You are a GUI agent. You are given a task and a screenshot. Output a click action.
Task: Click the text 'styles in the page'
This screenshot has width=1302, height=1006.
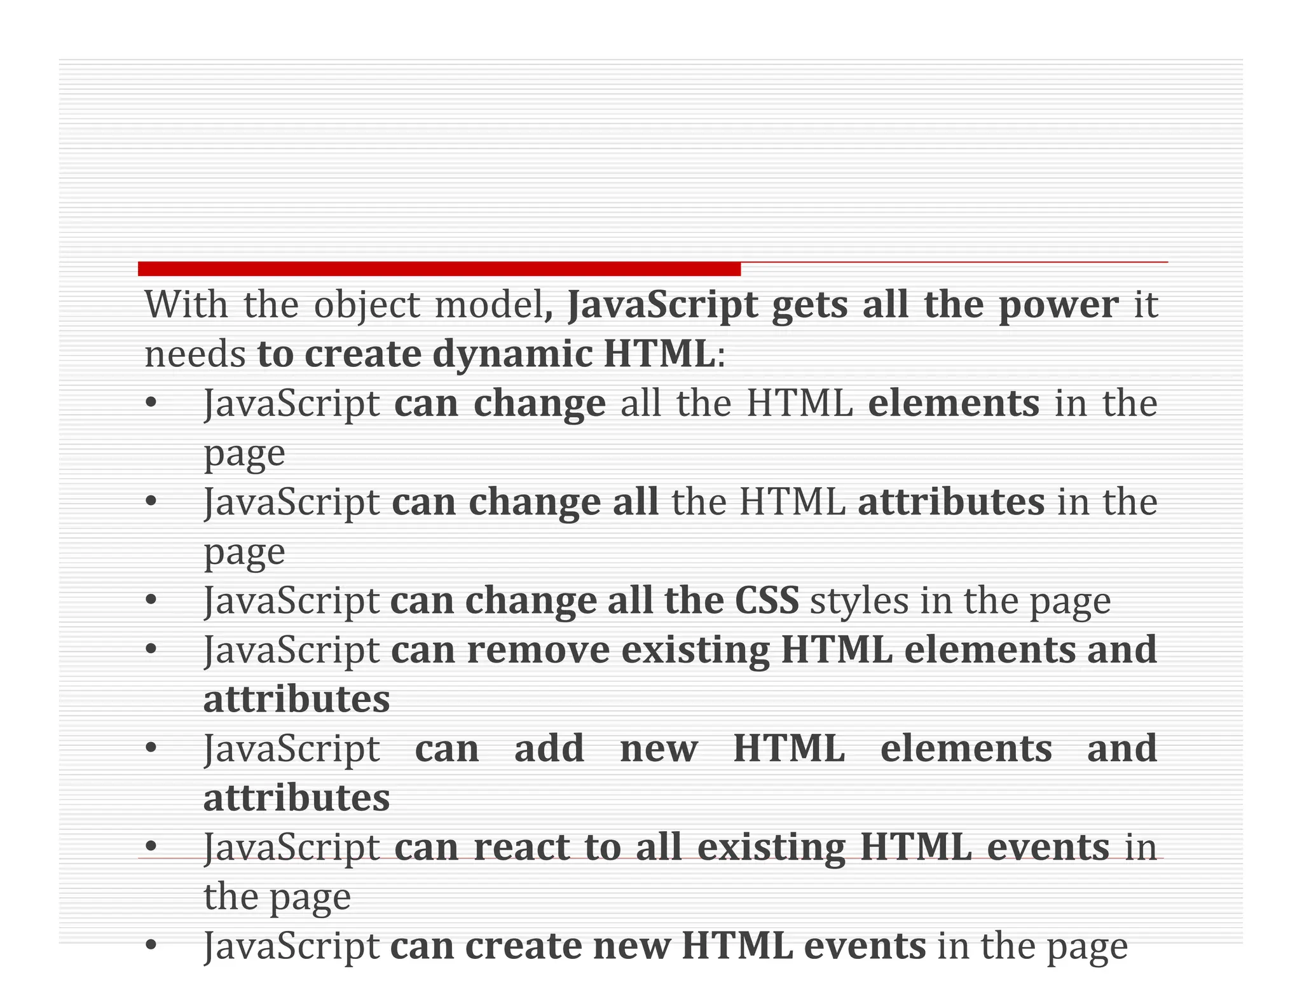(960, 600)
